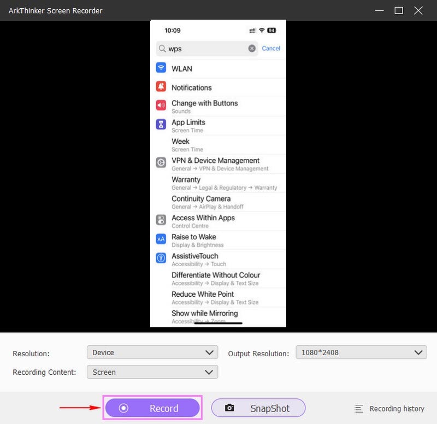437x424 pixels.
Task: Take a SnapShot of the phone screen
Action: tap(258, 408)
